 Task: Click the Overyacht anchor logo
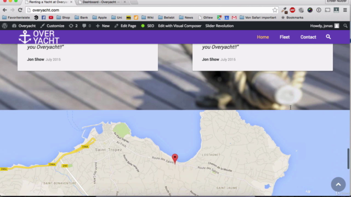[39, 37]
